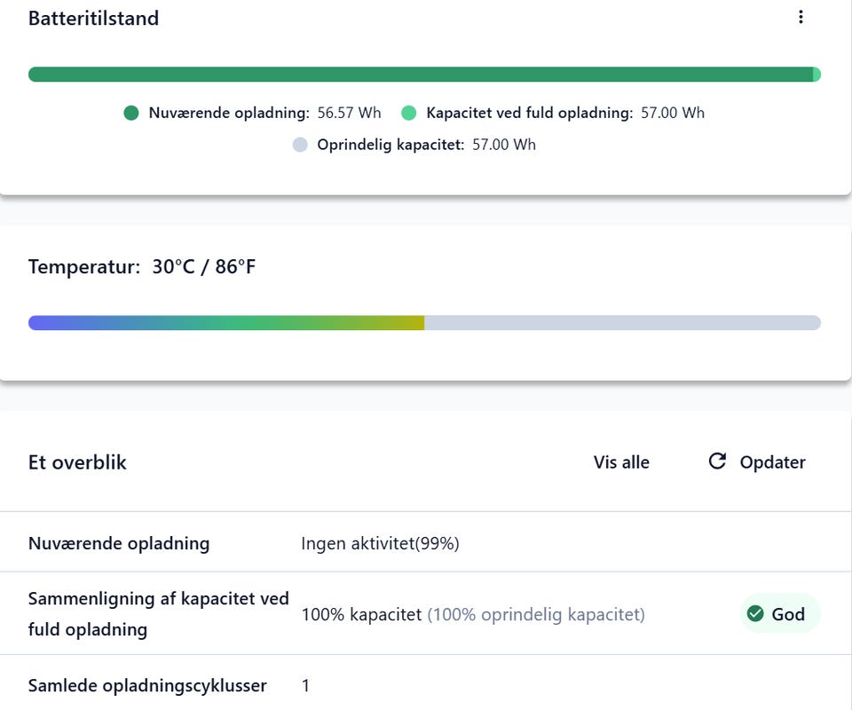Screen dimensions: 852x710
Task: Click the Oprindelig kapacitet 57.00 Wh value
Action: (x=503, y=145)
